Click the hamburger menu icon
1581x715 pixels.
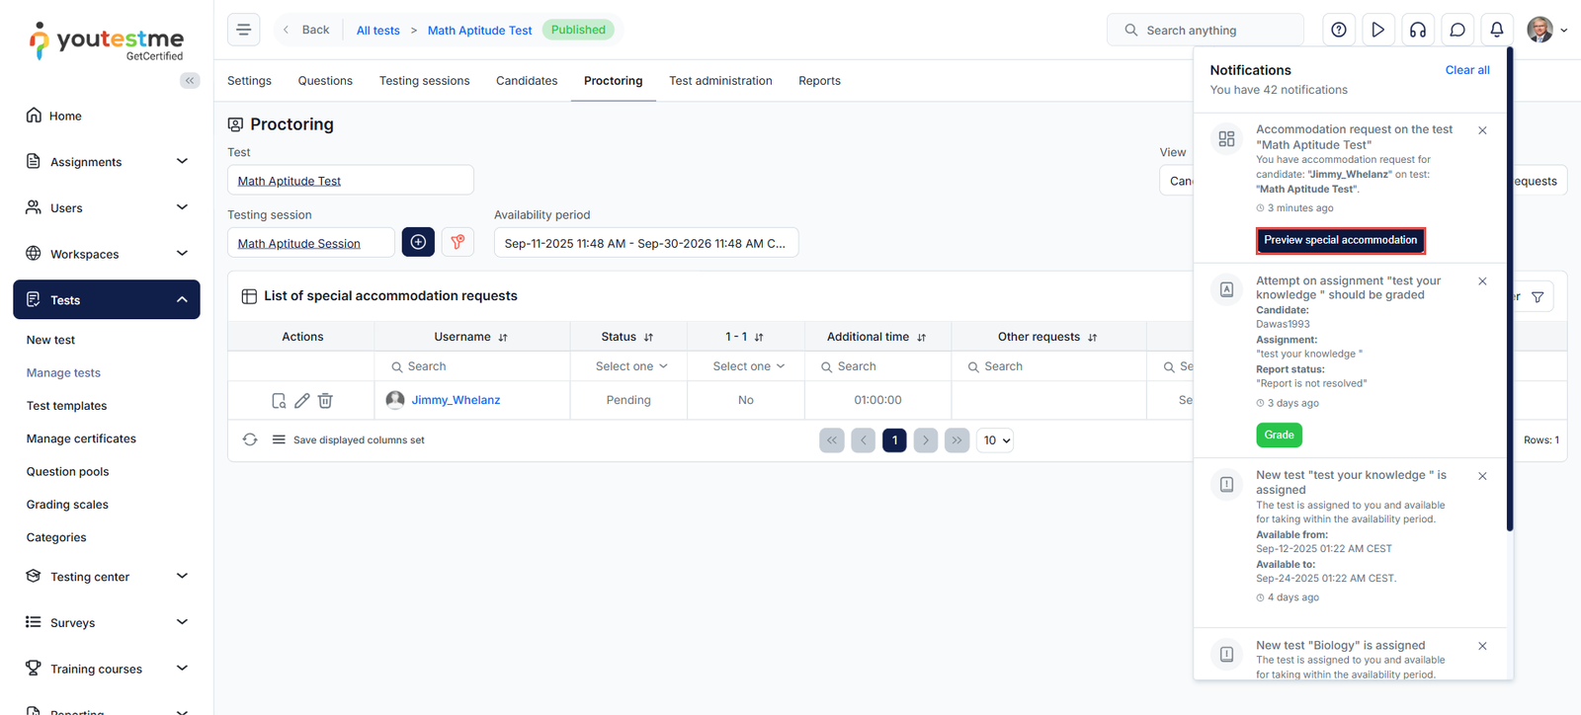tap(243, 30)
